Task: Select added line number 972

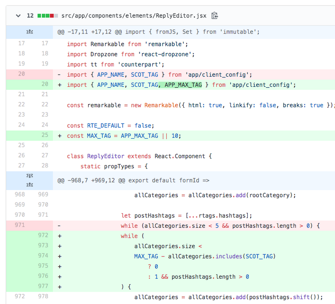Action: coord(43,235)
